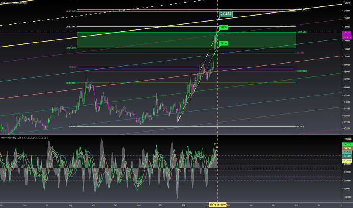The width and height of the screenshot is (353, 208).
Task: Click the 0.3600 price axis tick
Action: (x=347, y=116)
